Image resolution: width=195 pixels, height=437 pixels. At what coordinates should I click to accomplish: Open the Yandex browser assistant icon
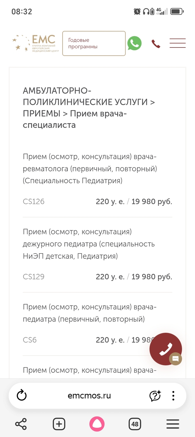click(x=155, y=395)
